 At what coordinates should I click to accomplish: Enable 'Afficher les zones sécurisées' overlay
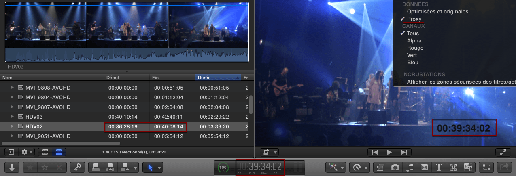(461, 82)
